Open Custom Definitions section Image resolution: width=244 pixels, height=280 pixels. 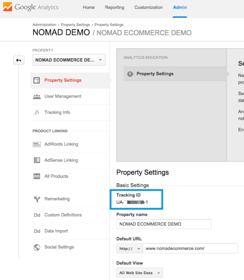pos(70,215)
